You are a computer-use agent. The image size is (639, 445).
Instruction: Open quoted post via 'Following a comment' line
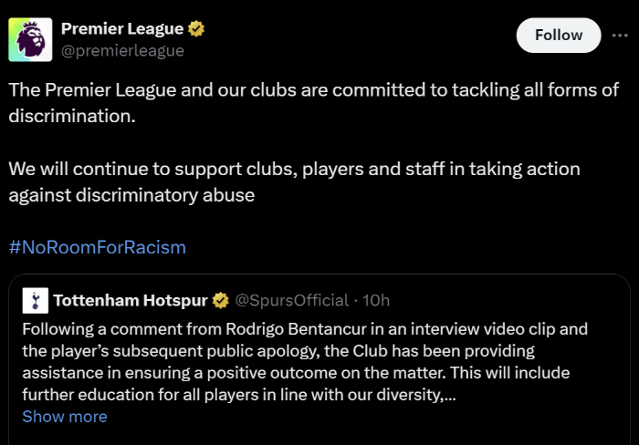coord(305,329)
